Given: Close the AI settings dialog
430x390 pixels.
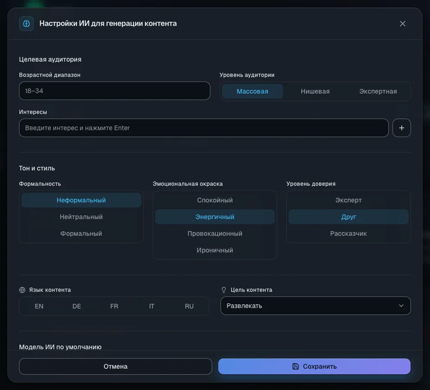Looking at the screenshot, I should click(x=402, y=24).
